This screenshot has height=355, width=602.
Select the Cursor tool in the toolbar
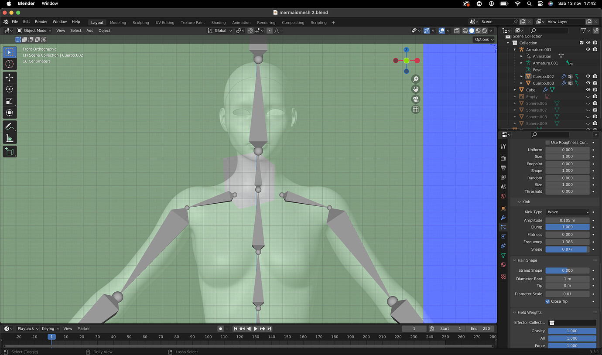10,64
